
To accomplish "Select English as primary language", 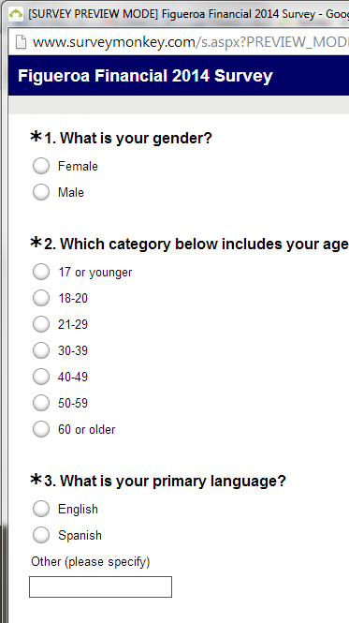I will tap(41, 509).
